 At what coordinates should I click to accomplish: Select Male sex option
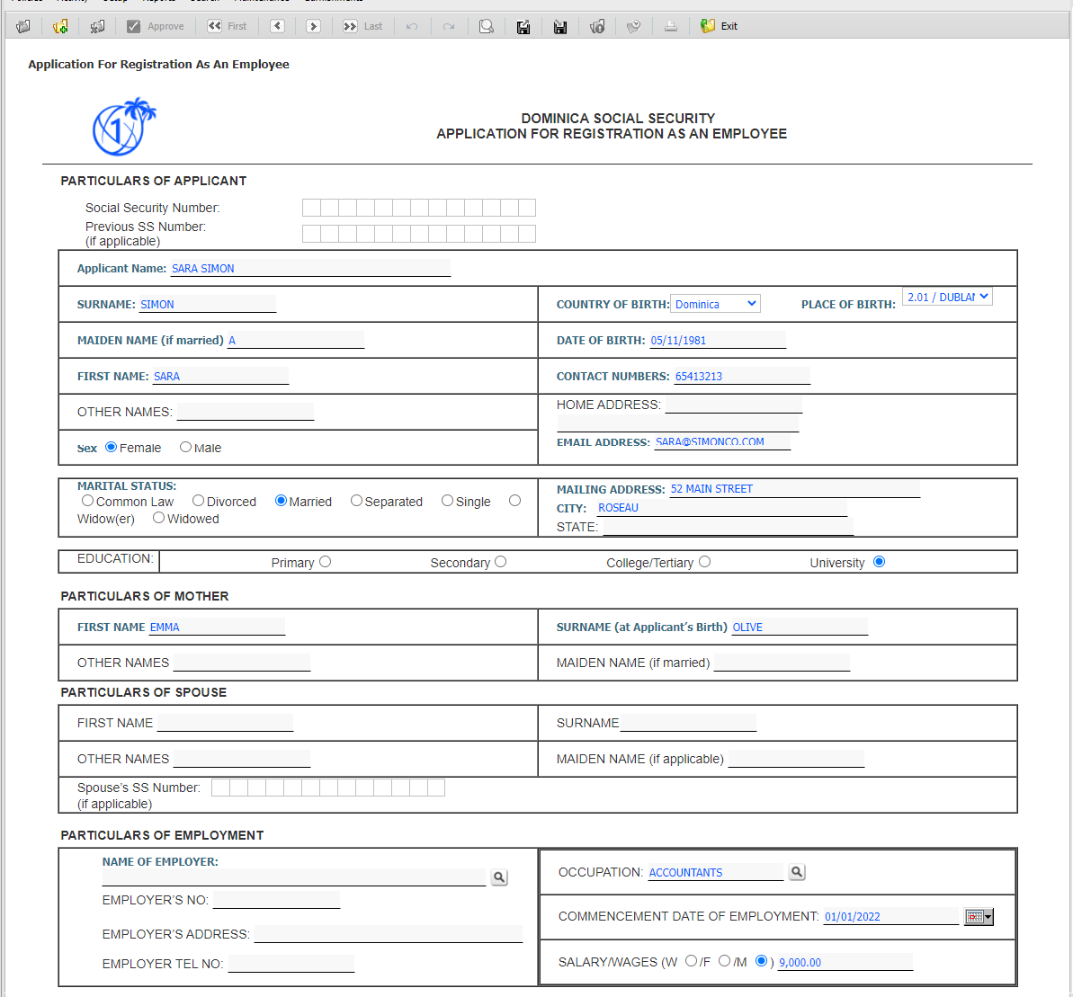tap(185, 447)
